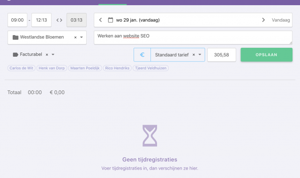Expand the Facturabel tag dropdown

pos(53,55)
